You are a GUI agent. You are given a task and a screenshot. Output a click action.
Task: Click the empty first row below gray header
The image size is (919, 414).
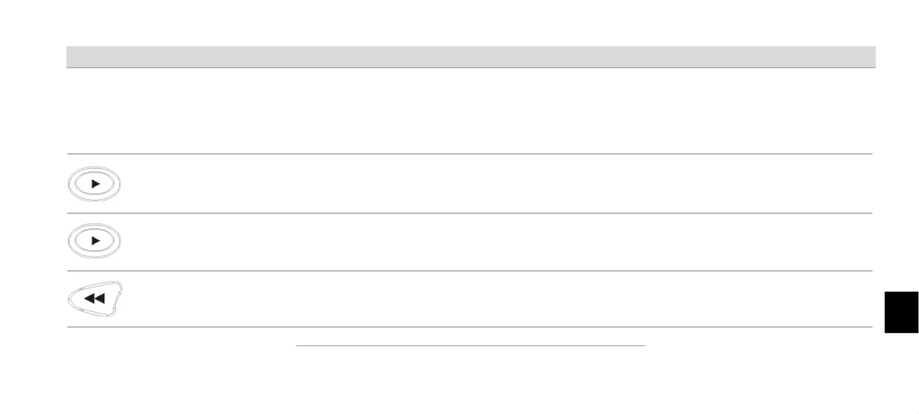tap(470, 111)
